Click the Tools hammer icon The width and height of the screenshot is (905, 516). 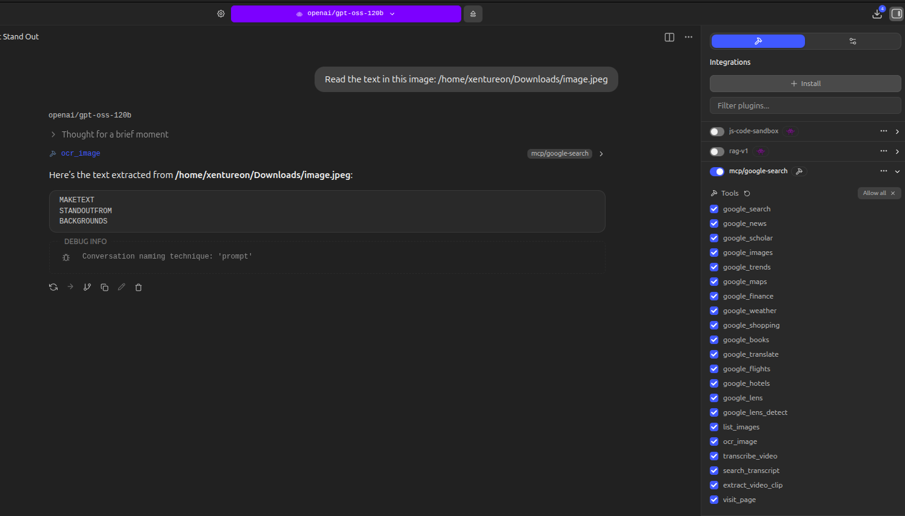(x=714, y=193)
